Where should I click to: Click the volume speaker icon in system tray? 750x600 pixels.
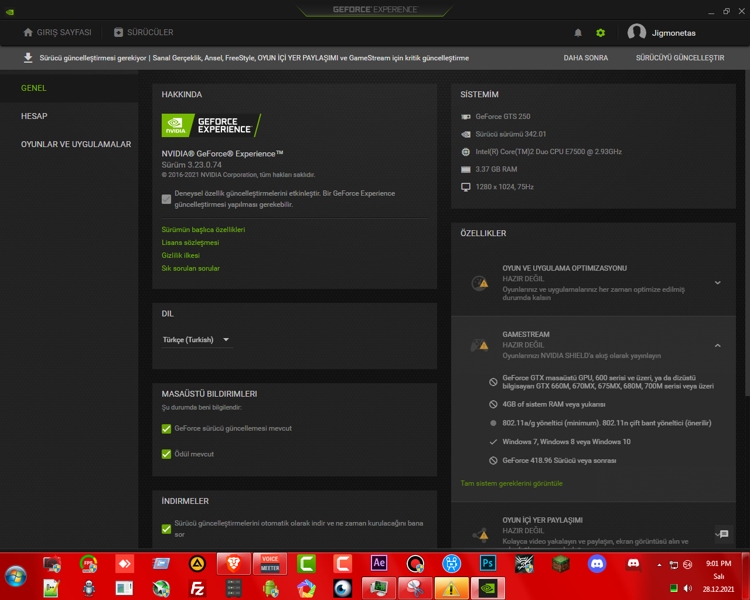(688, 588)
